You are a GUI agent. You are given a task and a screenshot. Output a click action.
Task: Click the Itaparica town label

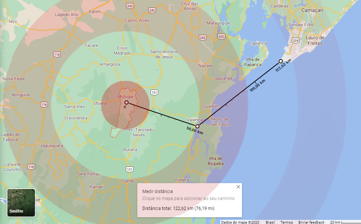[258, 43]
